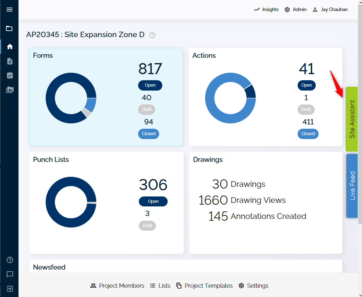The width and height of the screenshot is (362, 297).
Task: Click help icon beside project title
Action: click(x=152, y=35)
